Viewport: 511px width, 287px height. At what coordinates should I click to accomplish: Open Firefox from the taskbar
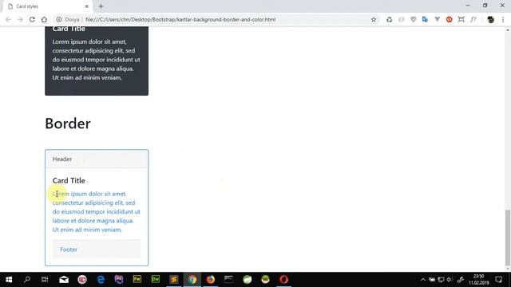pyautogui.click(x=211, y=280)
